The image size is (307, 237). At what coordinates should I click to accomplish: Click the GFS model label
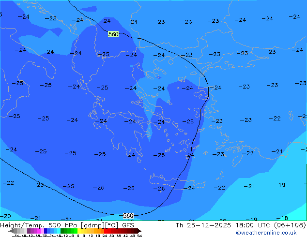pos(128,225)
